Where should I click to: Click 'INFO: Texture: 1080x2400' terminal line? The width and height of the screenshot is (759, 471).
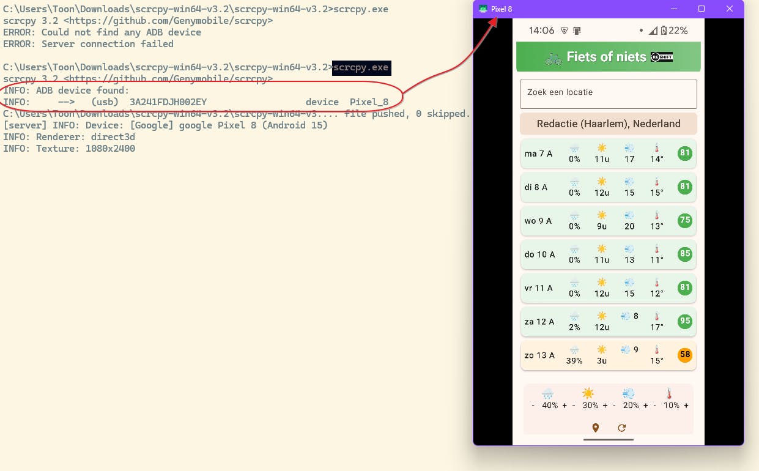coord(69,149)
